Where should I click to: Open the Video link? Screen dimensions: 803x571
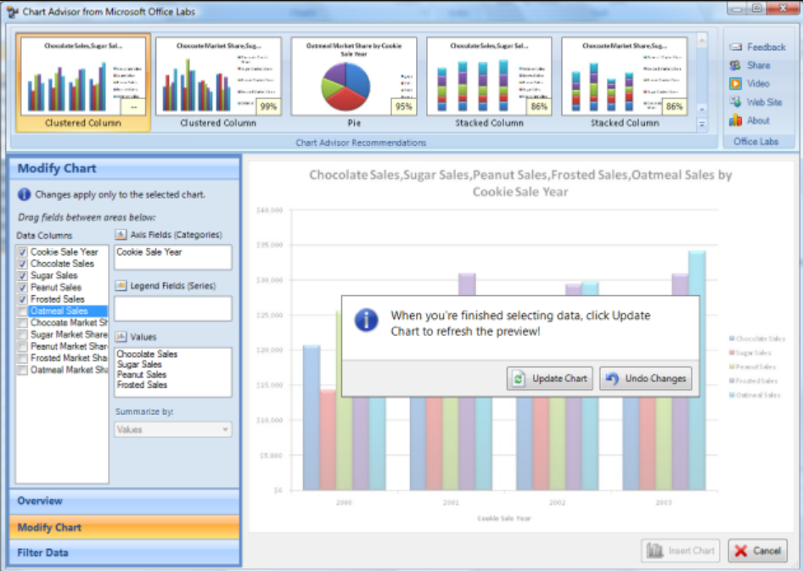[x=758, y=83]
